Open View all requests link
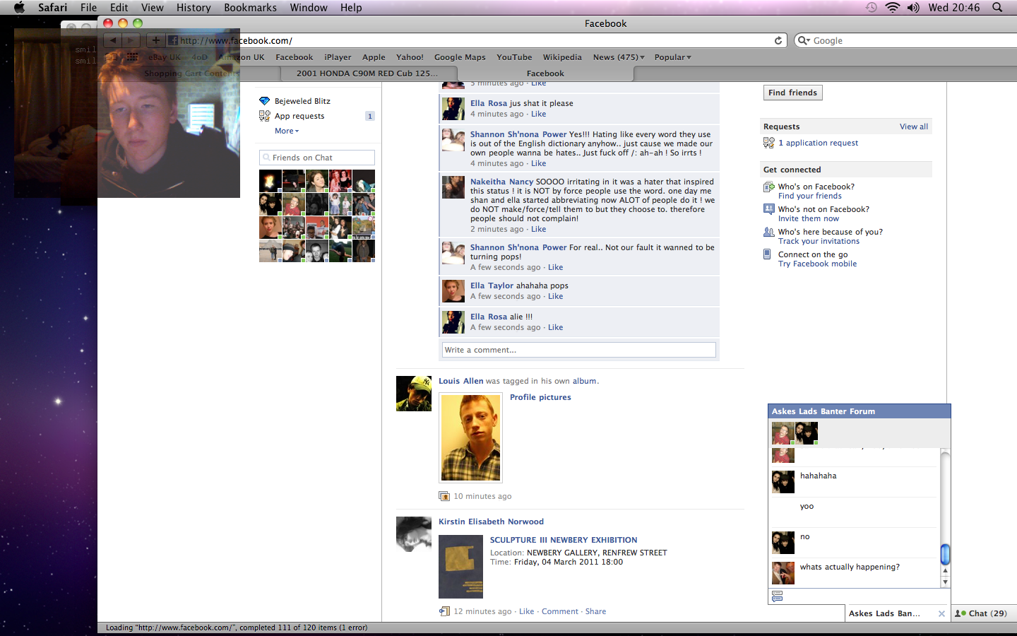Viewport: 1017px width, 636px height. pos(913,126)
